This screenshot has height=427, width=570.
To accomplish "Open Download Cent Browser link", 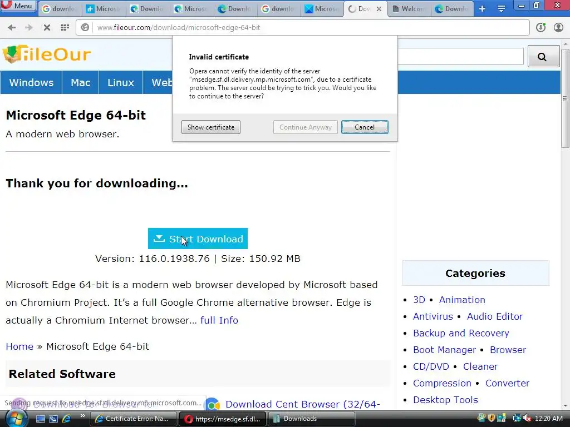I will coord(303,404).
